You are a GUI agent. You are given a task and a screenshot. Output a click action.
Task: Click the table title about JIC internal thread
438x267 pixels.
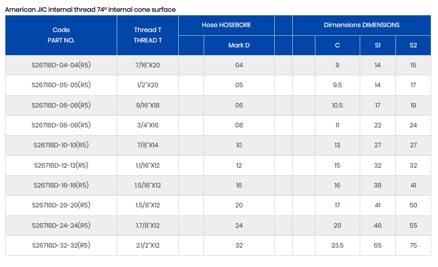click(x=90, y=9)
